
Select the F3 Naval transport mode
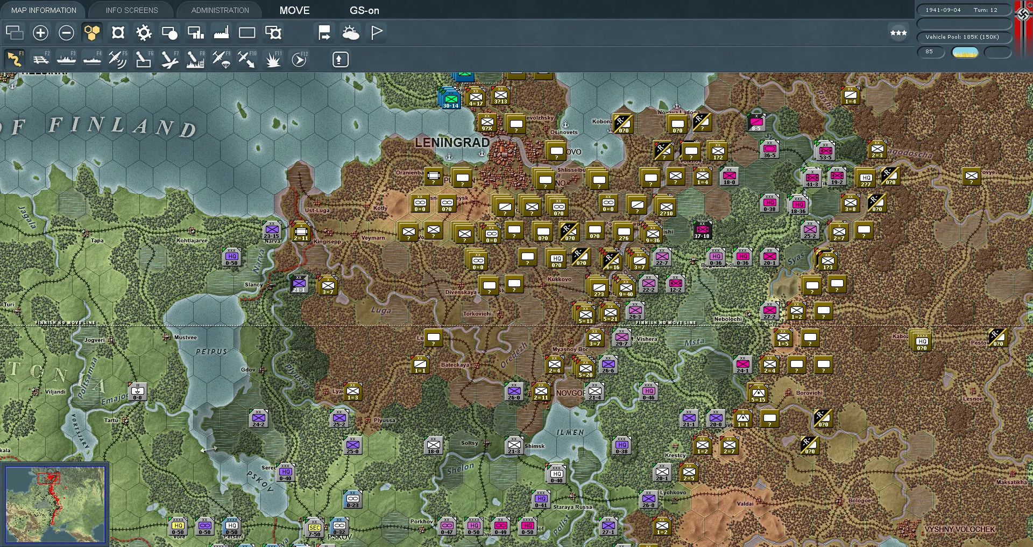pos(66,59)
